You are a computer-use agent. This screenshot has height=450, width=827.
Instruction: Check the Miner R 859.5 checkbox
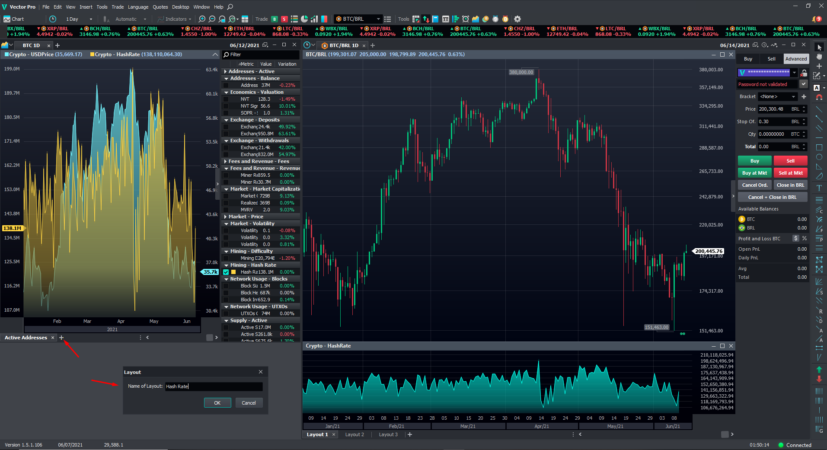(x=226, y=175)
